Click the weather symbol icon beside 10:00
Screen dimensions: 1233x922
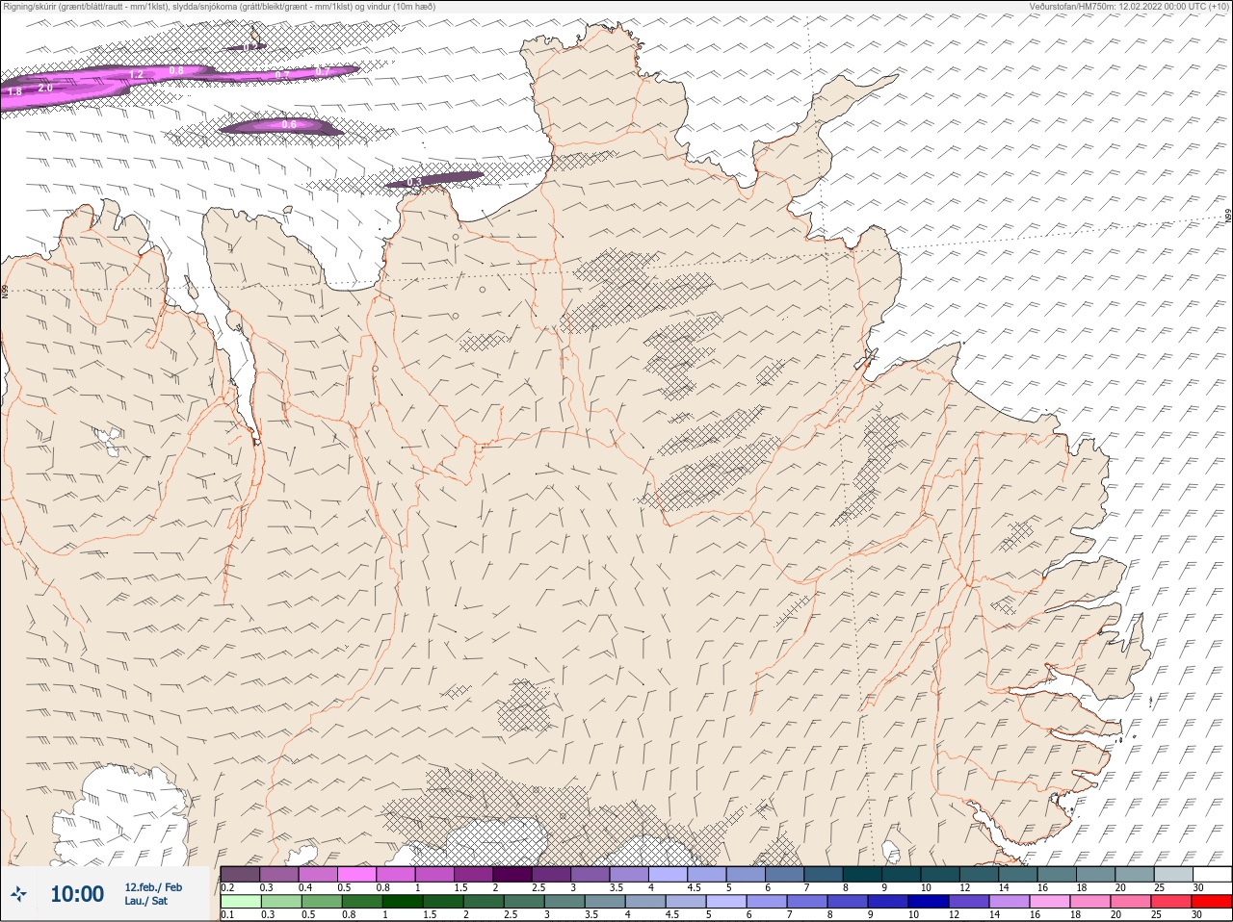(19, 894)
